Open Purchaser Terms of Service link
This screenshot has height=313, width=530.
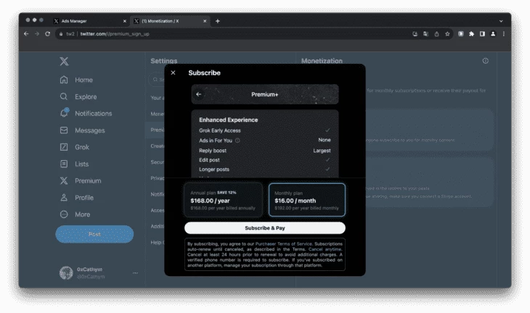284,243
